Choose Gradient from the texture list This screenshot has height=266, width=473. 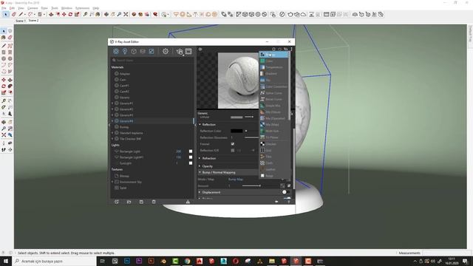pyautogui.click(x=274, y=74)
